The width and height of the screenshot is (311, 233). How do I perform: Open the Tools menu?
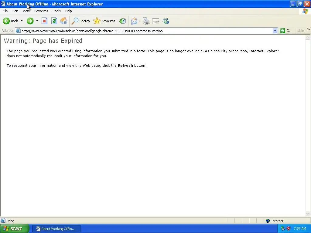(x=57, y=11)
